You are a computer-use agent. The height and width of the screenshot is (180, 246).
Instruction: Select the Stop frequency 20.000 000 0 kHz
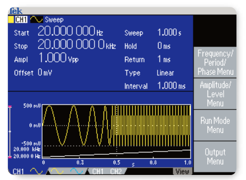point(77,44)
